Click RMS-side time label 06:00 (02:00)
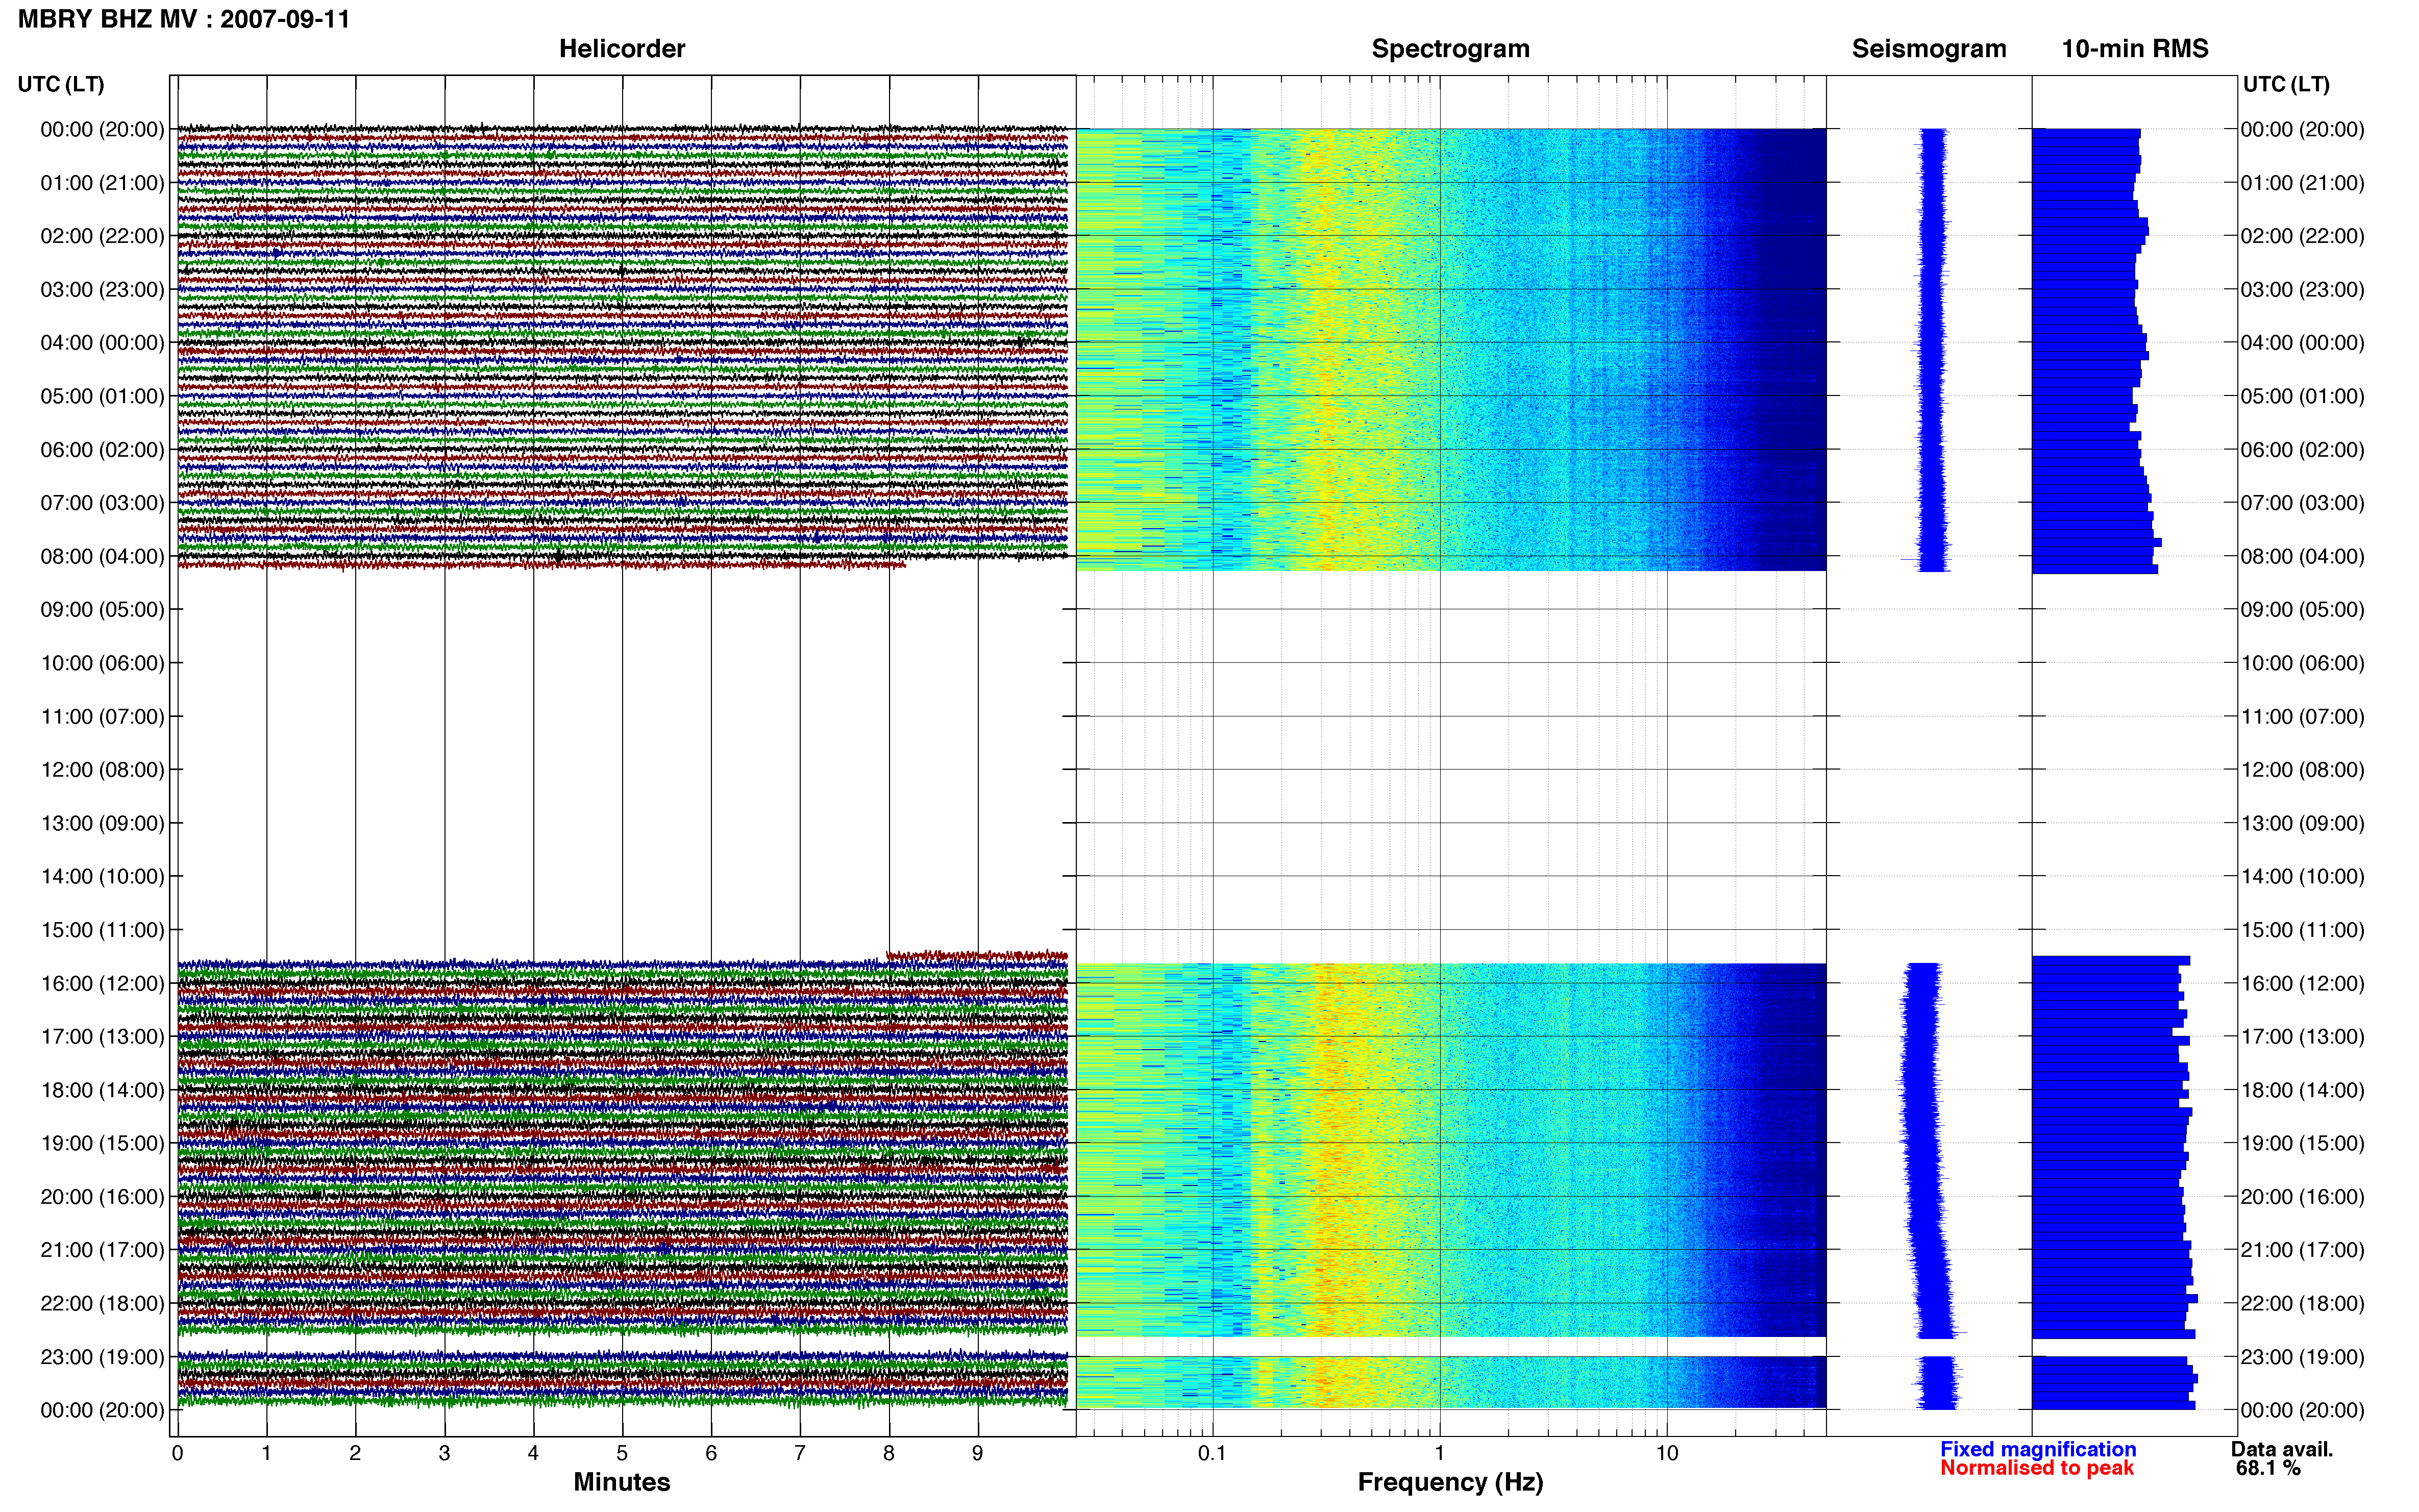 click(2303, 450)
